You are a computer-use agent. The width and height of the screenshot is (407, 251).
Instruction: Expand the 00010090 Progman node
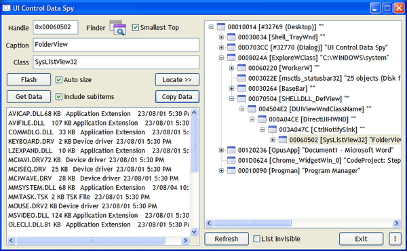tap(221, 170)
